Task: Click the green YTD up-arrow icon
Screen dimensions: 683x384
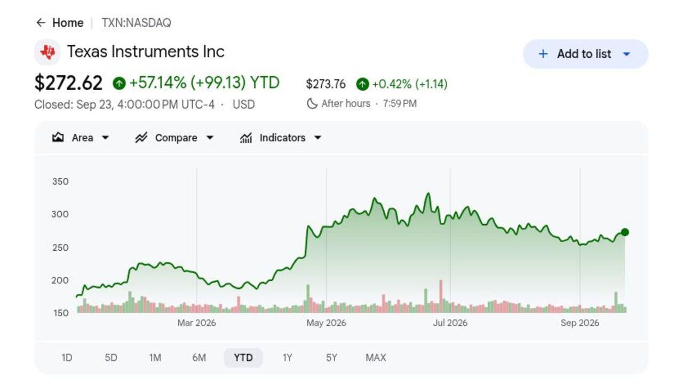Action: click(119, 83)
